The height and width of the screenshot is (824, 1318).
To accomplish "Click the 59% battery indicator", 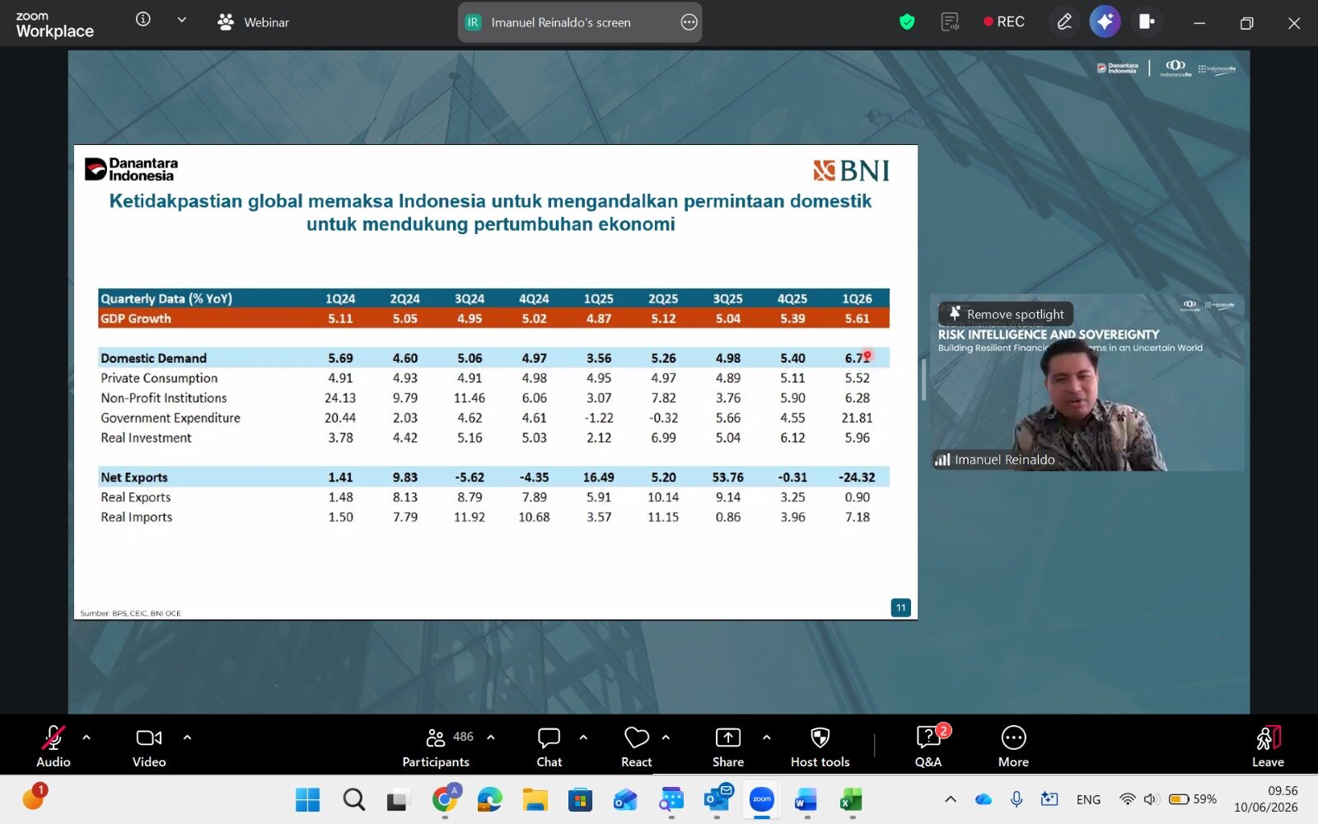I will click(x=1193, y=799).
